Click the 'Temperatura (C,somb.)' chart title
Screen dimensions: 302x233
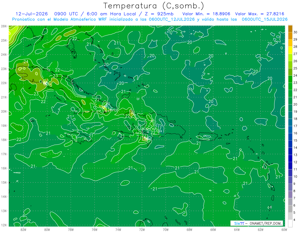coord(154,6)
